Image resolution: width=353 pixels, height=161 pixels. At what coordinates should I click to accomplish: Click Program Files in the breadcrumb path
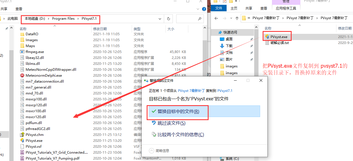click(x=63, y=19)
